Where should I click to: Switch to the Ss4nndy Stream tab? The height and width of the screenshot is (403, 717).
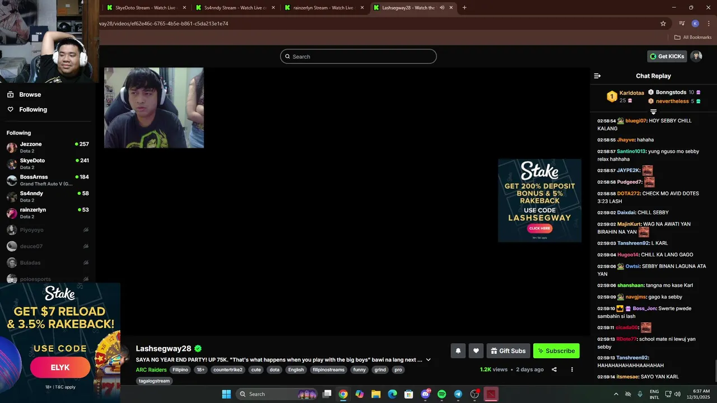point(234,8)
